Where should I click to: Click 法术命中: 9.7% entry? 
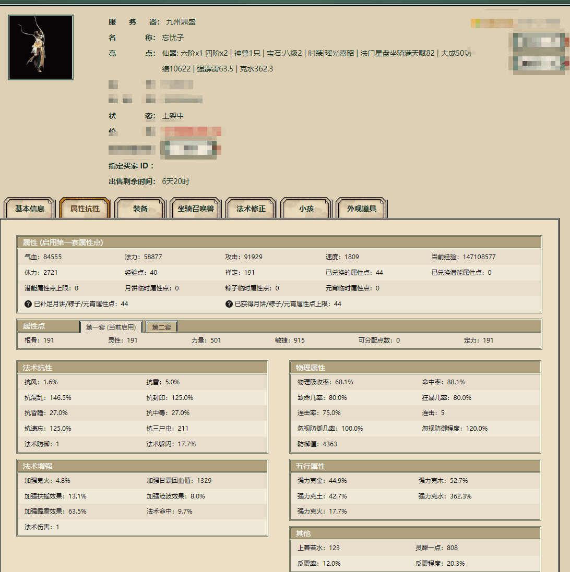point(170,512)
